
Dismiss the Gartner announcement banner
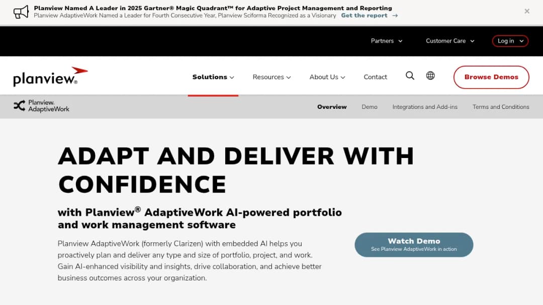527,11
